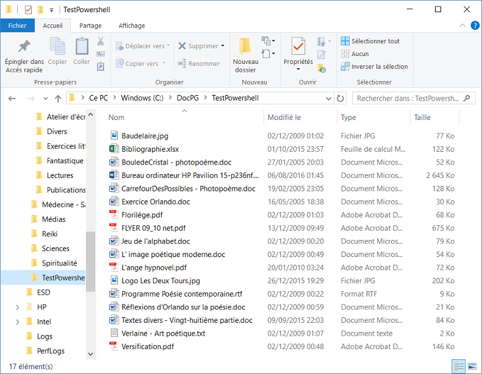Switch to large thumbnails view icon
This screenshot has width=482, height=374.
(472, 366)
